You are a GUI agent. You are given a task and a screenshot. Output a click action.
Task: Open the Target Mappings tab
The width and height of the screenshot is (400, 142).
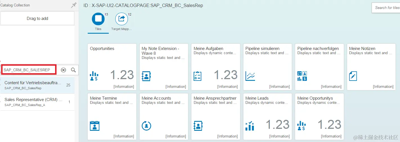(x=121, y=19)
